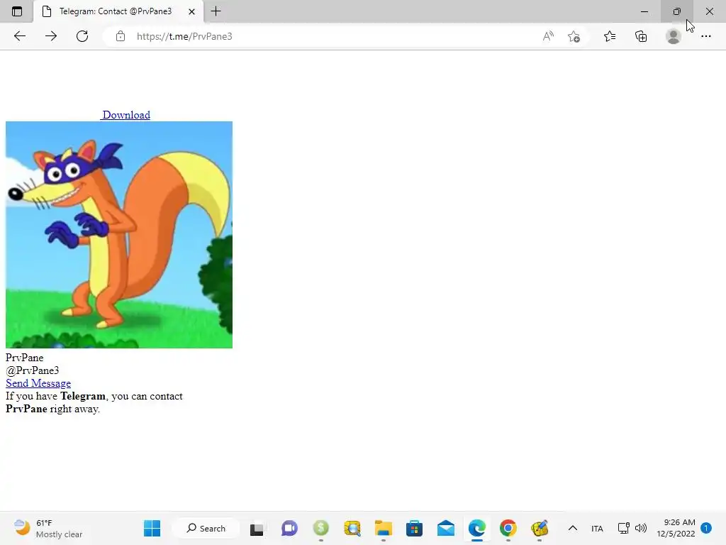The height and width of the screenshot is (545, 726).
Task: Click the Send Message link
Action: 38,383
